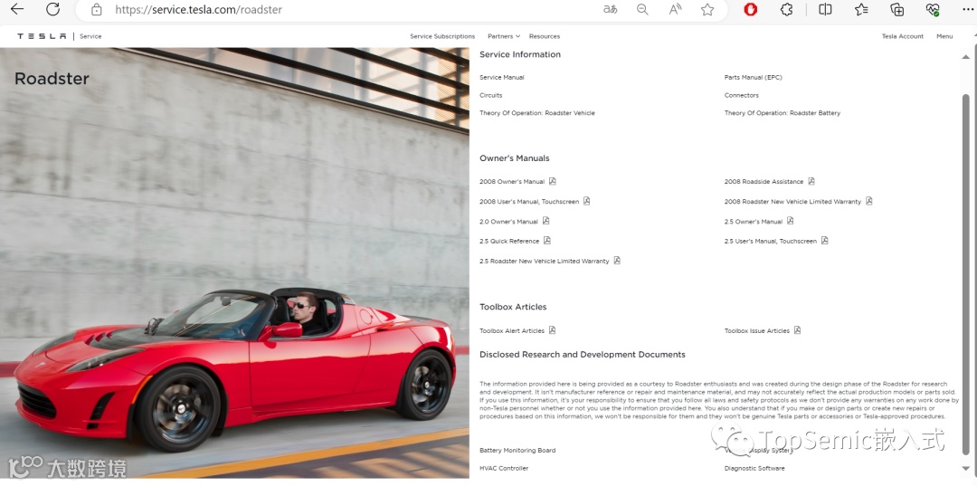Click the Service label next to Tesla logo
The image size is (977, 486).
(x=90, y=36)
